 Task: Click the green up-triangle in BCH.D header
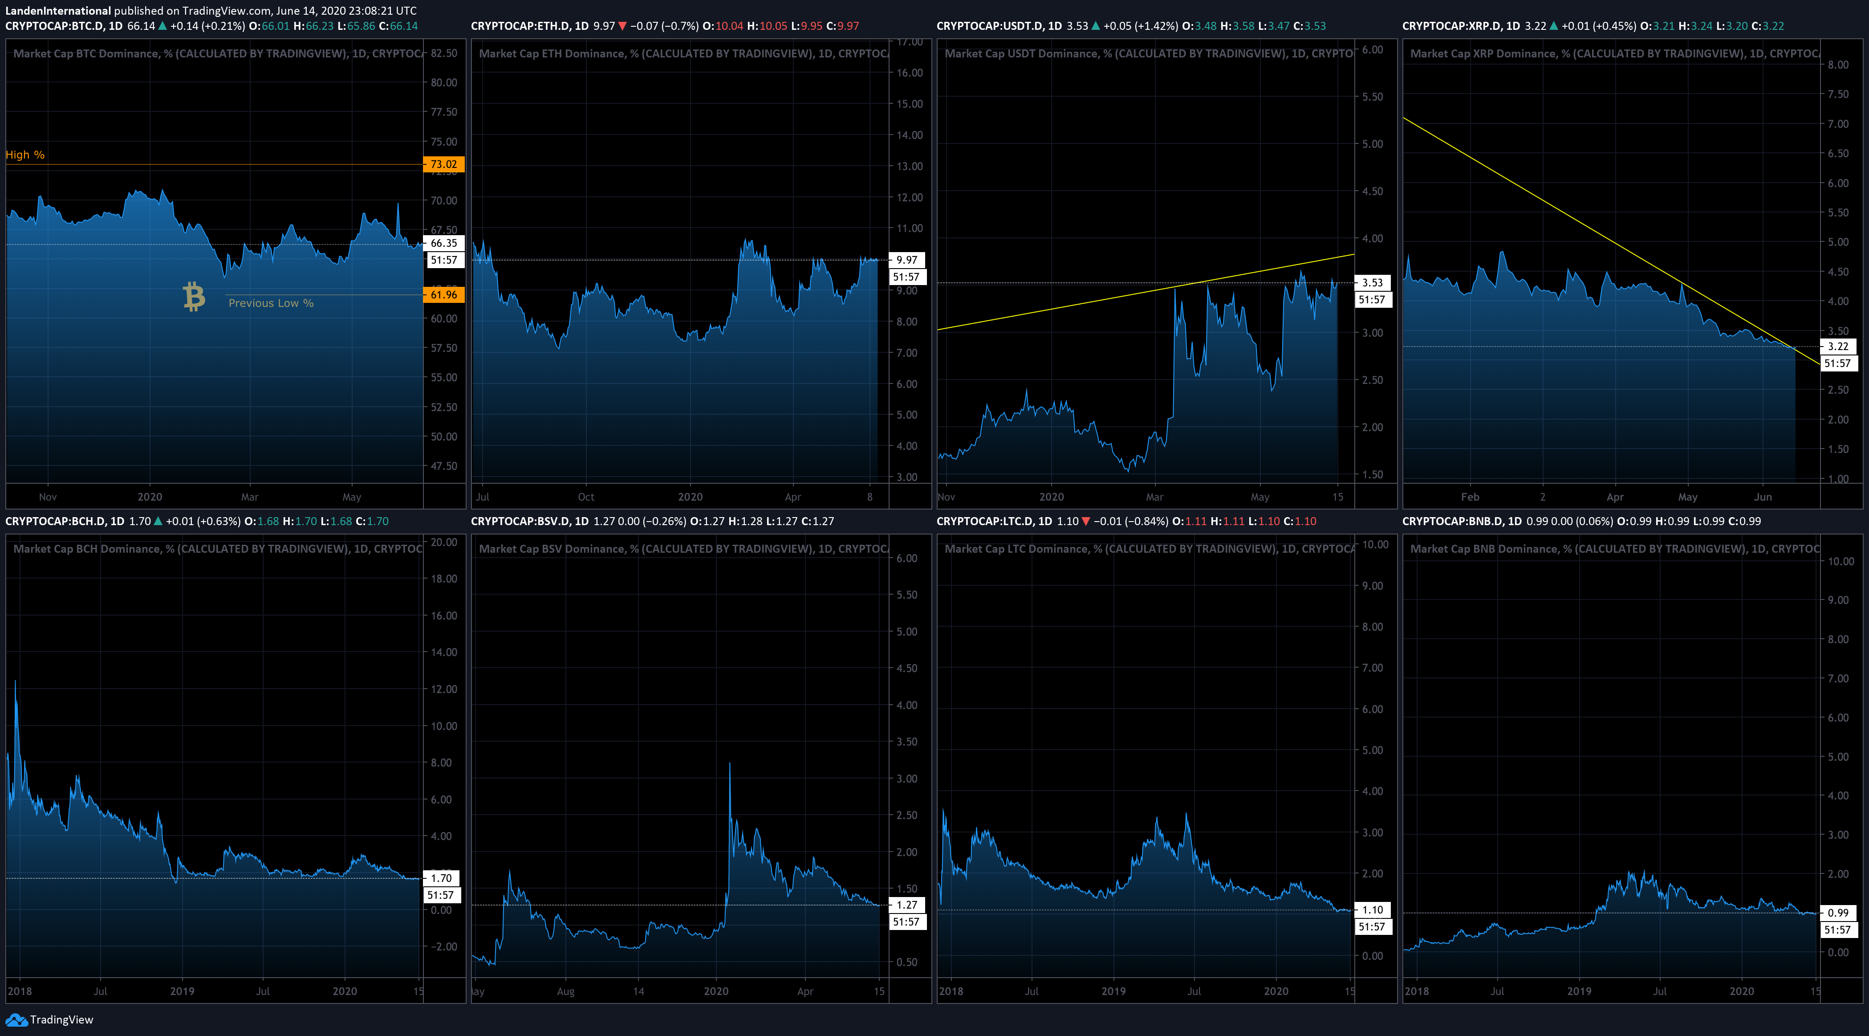click(158, 521)
